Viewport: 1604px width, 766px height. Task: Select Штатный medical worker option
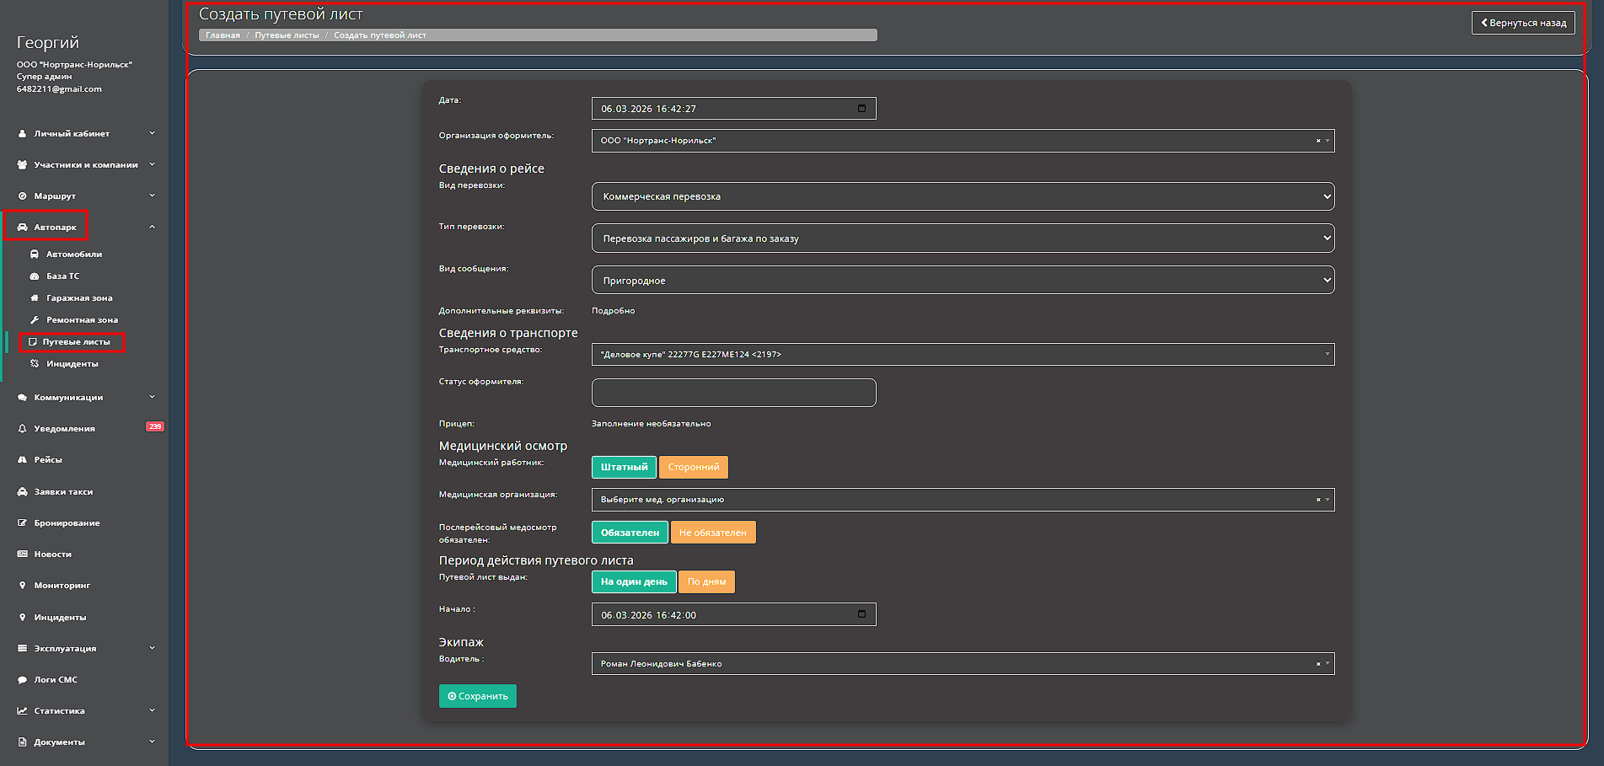pyautogui.click(x=624, y=467)
